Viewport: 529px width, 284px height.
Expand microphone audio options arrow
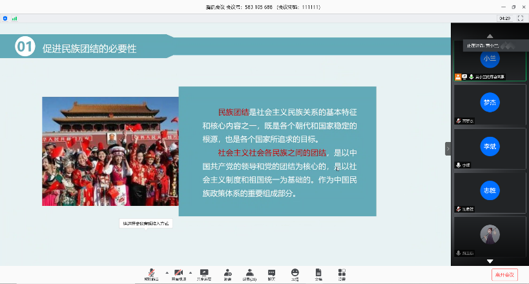(166, 272)
